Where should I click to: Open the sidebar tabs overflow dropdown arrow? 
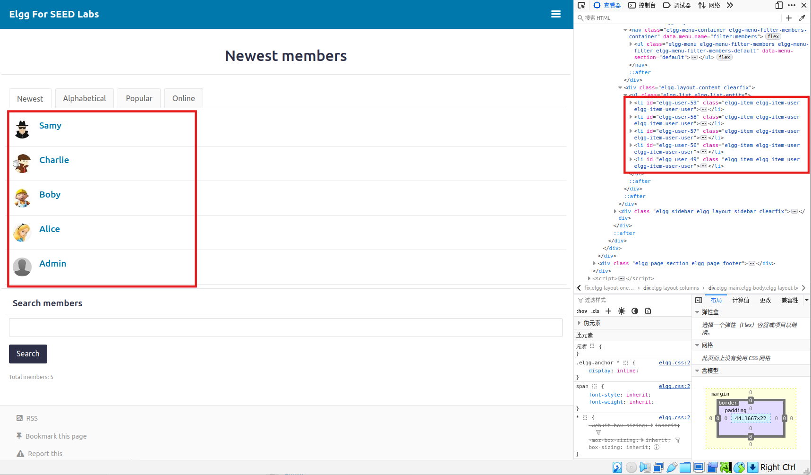click(807, 300)
